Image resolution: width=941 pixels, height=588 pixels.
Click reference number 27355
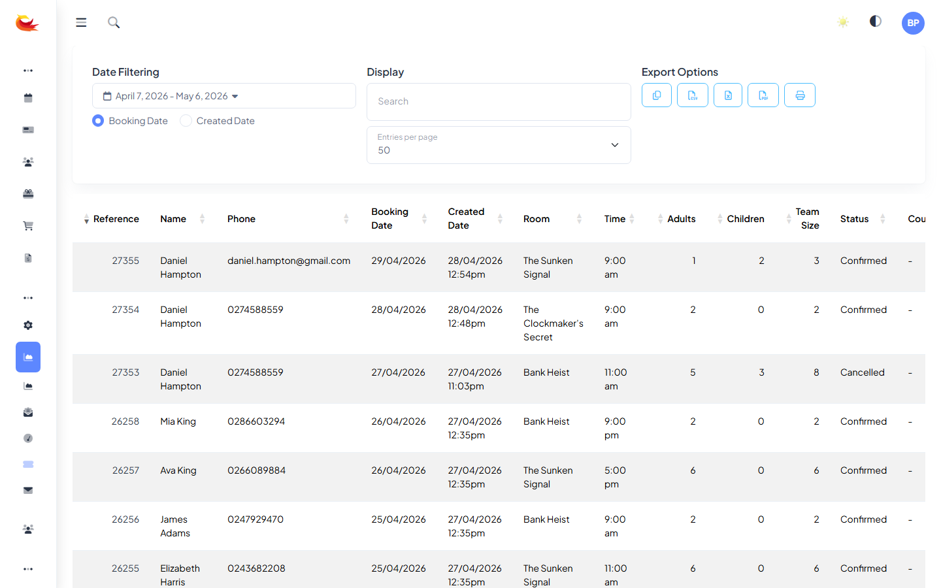(125, 261)
